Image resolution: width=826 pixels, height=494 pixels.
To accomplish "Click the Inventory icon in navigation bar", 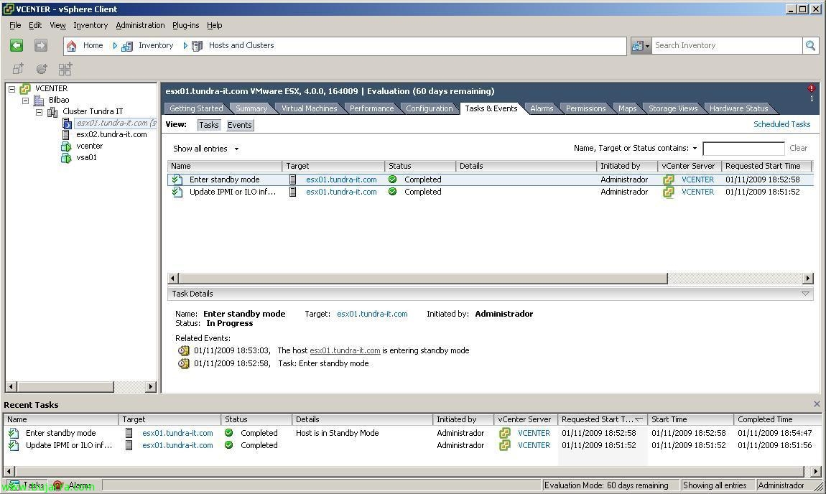I will pos(127,47).
